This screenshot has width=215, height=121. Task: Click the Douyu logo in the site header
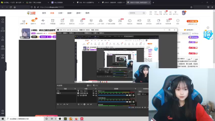click(x=31, y=13)
